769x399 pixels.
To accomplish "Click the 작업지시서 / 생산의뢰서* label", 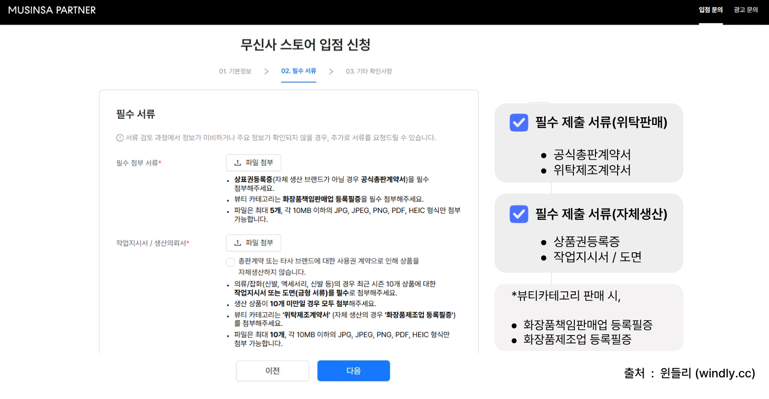I will (x=152, y=243).
